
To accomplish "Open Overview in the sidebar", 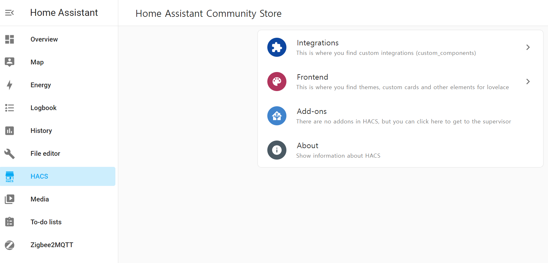I will click(44, 39).
